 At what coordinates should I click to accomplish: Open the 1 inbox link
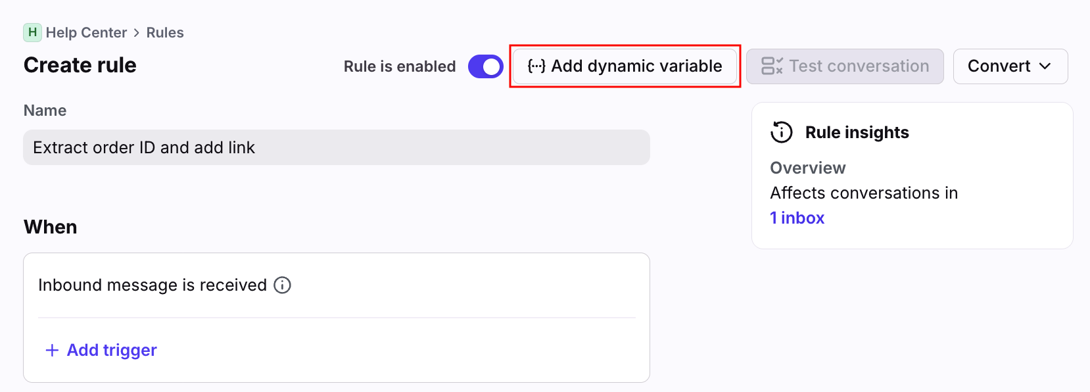(x=797, y=218)
